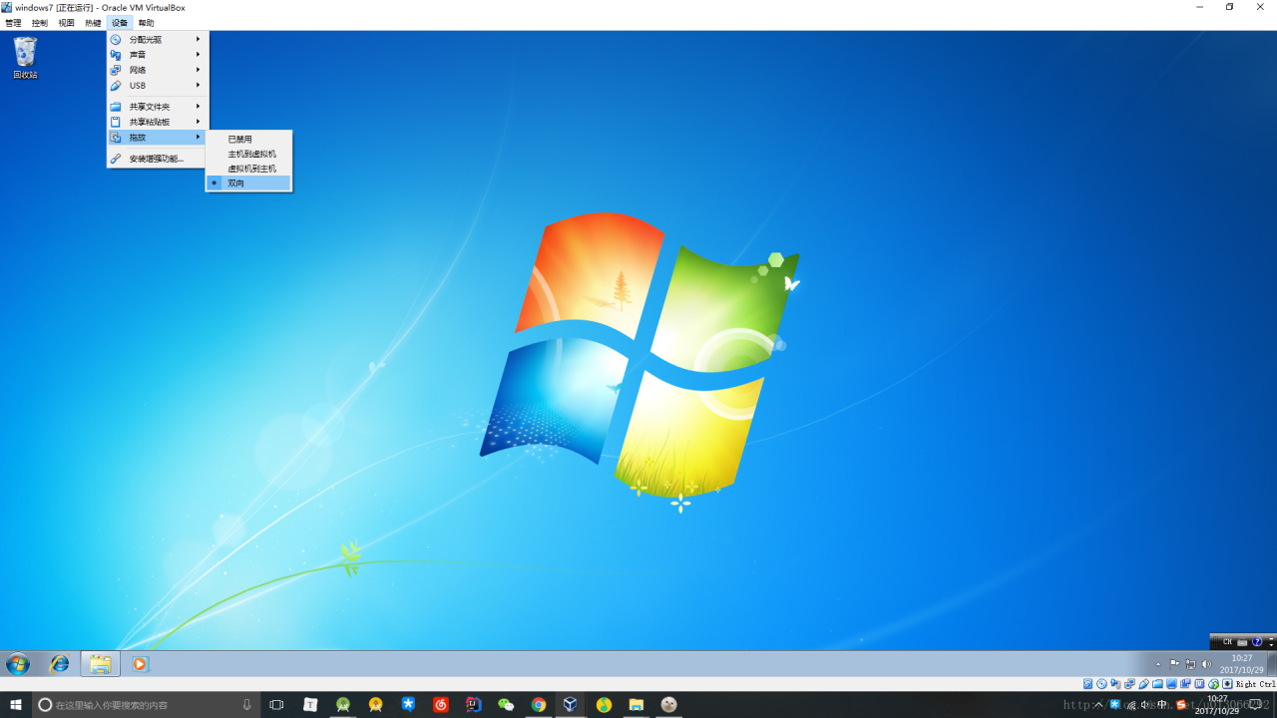Image resolution: width=1277 pixels, height=718 pixels.
Task: Click the mouse integration globe status icon
Action: coord(1213,684)
